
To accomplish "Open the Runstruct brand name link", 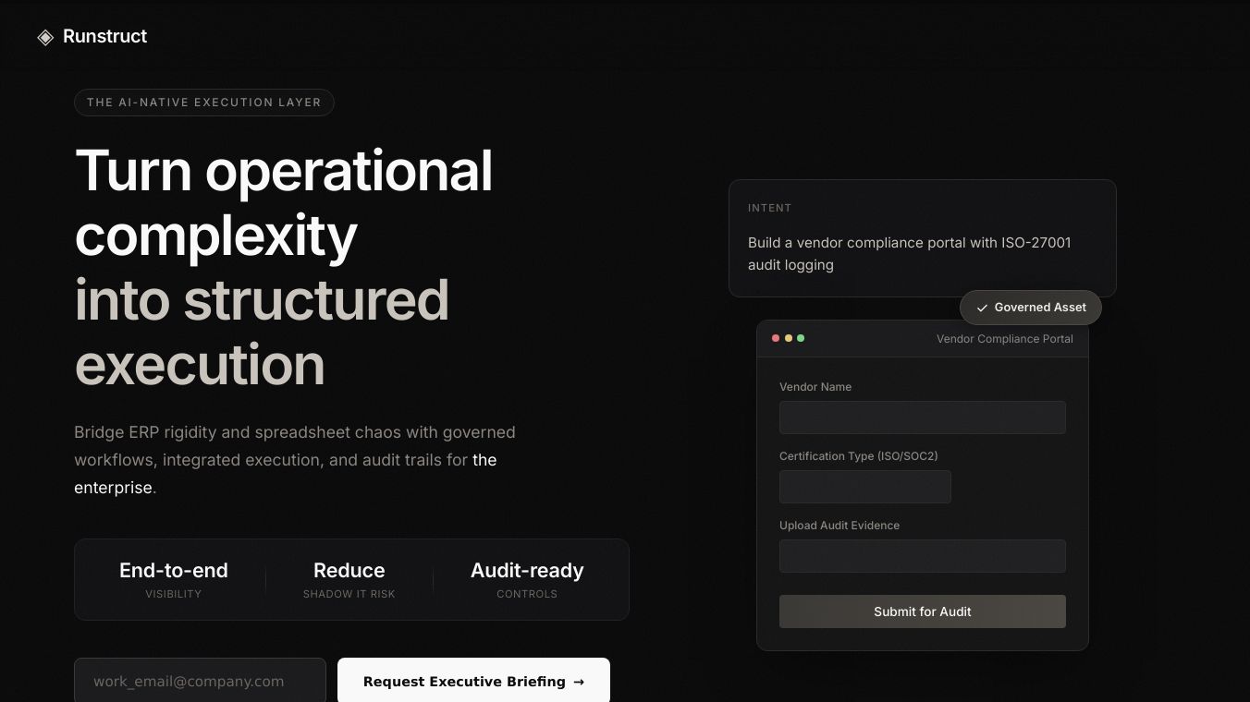I will 104,36.
